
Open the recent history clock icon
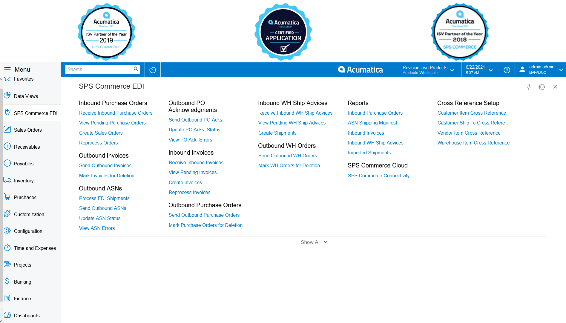pos(153,70)
